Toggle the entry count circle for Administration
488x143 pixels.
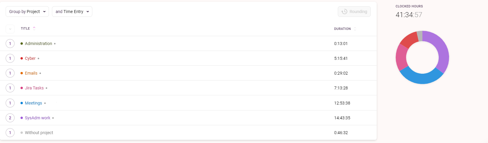pyautogui.click(x=10, y=44)
